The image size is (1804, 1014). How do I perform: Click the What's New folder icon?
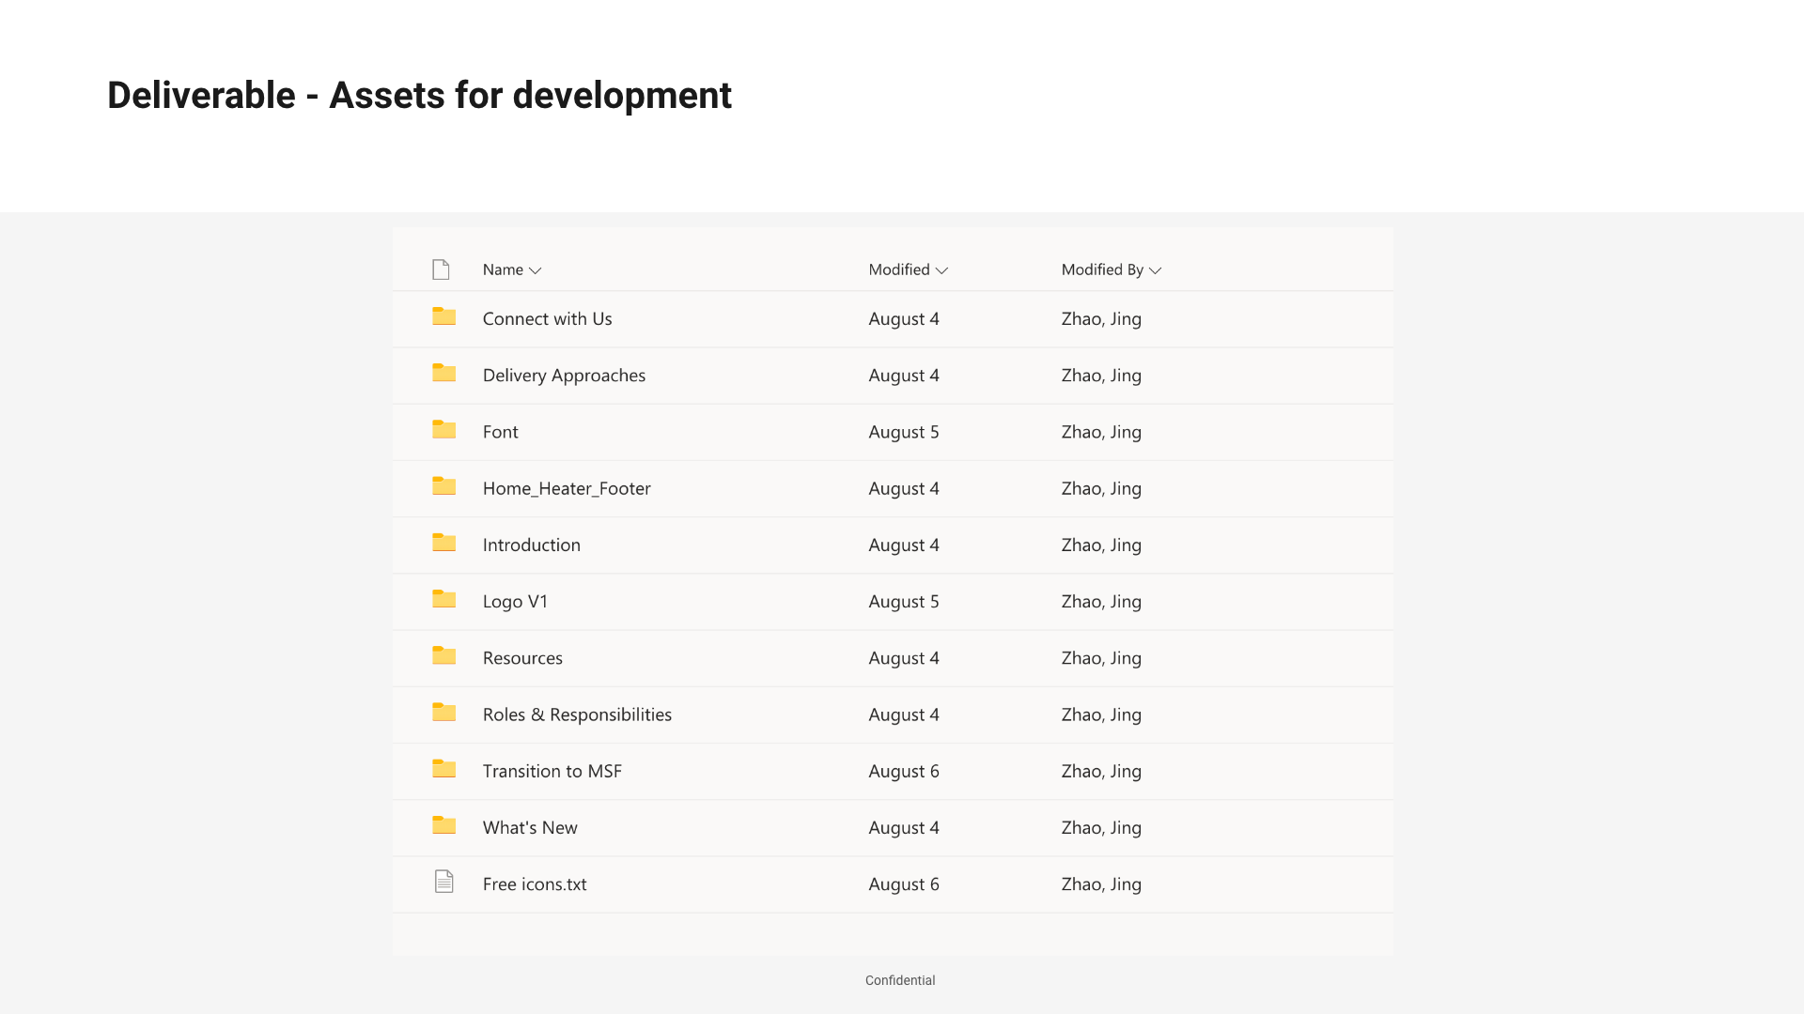443,826
